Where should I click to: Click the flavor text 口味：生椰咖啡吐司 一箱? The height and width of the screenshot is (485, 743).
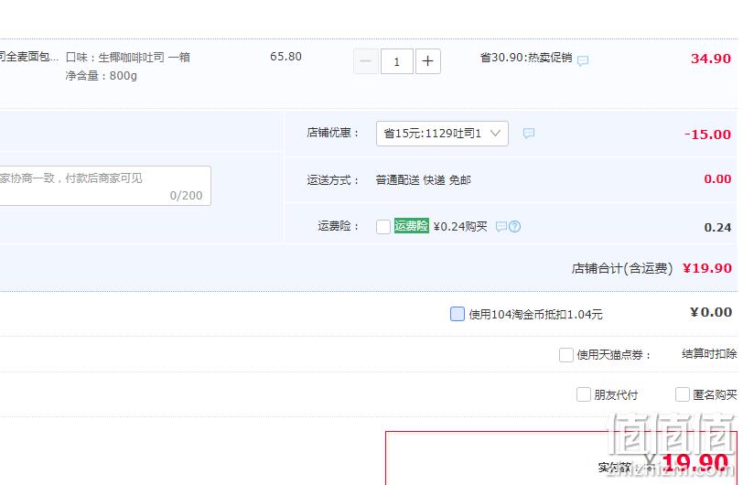click(128, 58)
